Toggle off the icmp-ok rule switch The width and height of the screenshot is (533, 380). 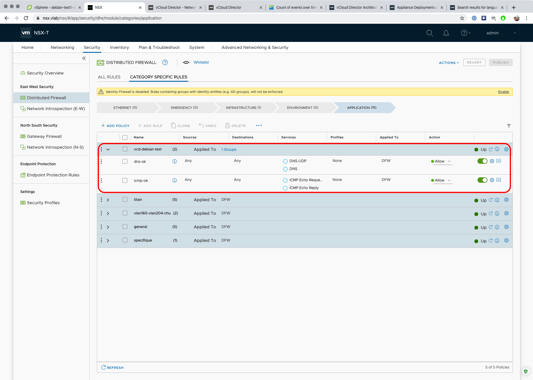click(482, 180)
